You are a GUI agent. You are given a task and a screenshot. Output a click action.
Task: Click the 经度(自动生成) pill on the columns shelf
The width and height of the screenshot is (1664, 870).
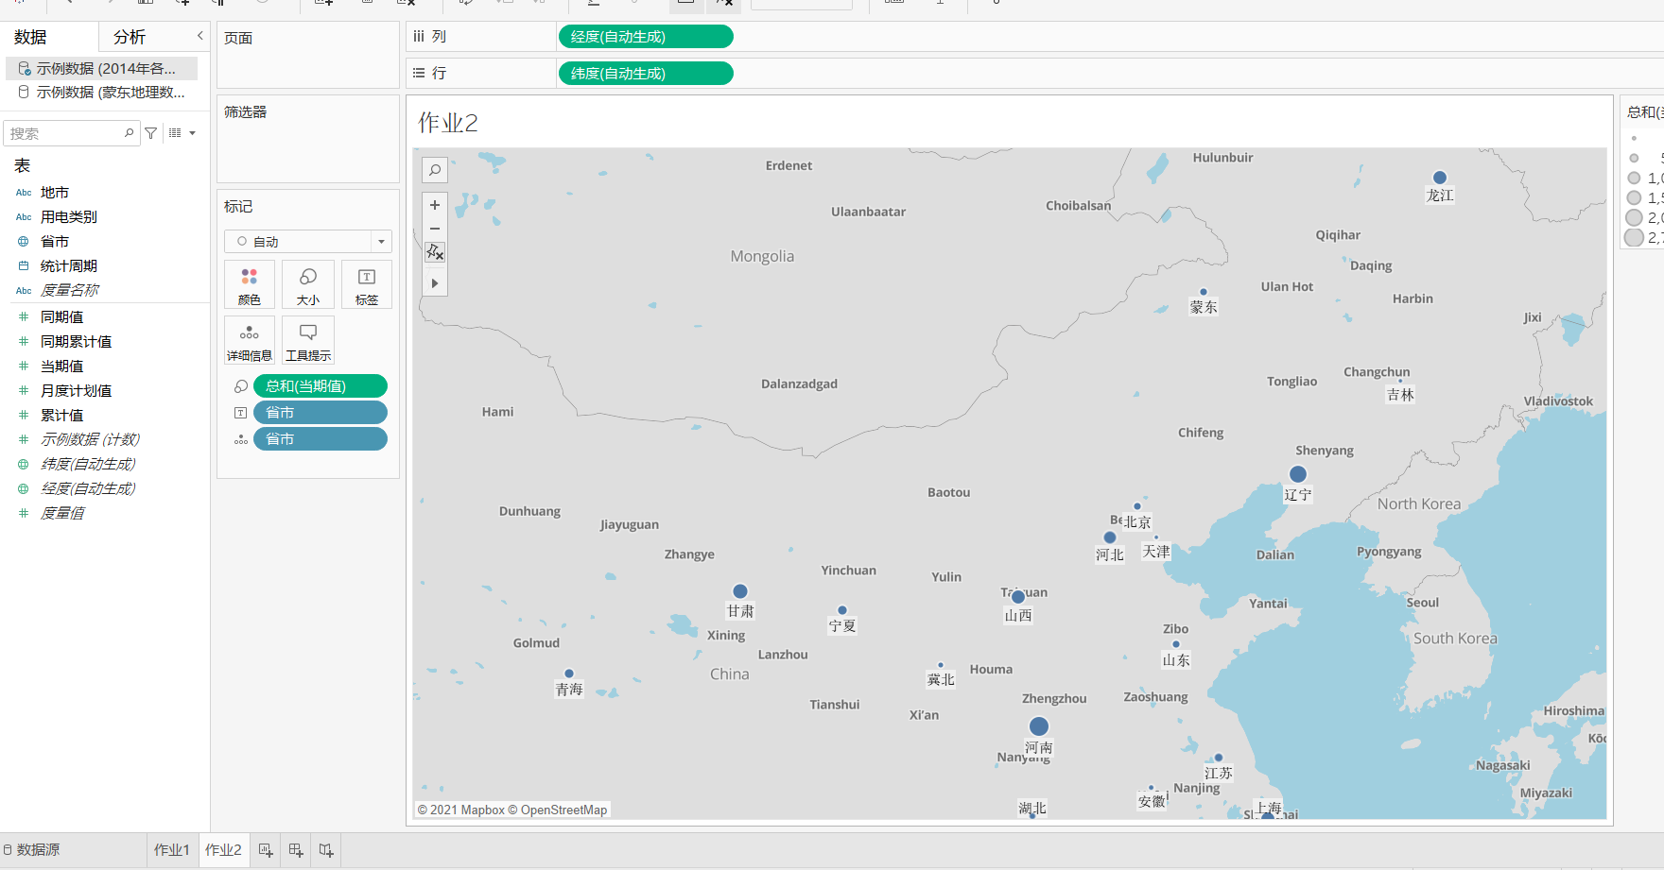pos(646,37)
